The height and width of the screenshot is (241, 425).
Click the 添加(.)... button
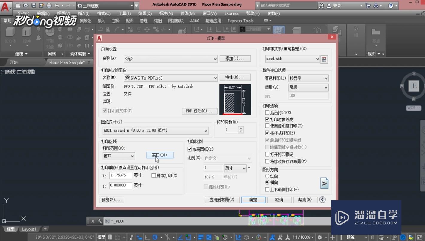(x=235, y=59)
